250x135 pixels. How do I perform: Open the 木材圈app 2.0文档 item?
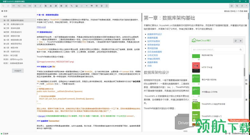pyautogui.click(x=217, y=92)
